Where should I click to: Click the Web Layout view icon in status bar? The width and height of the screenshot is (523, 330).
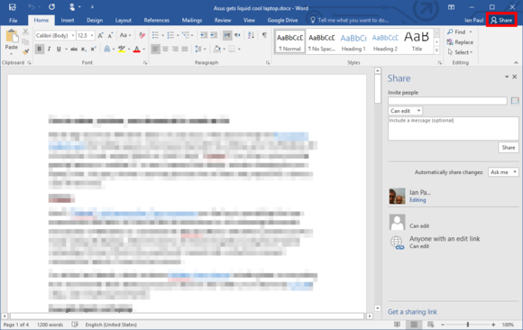pos(431,325)
